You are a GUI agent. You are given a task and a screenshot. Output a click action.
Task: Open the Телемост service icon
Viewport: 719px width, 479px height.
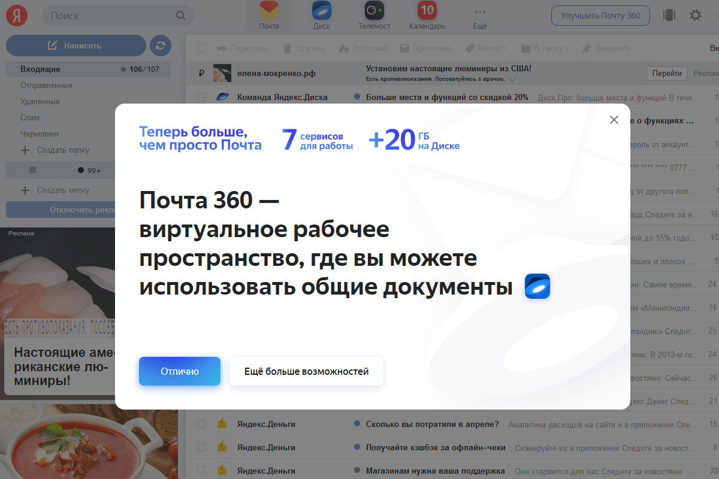[374, 16]
